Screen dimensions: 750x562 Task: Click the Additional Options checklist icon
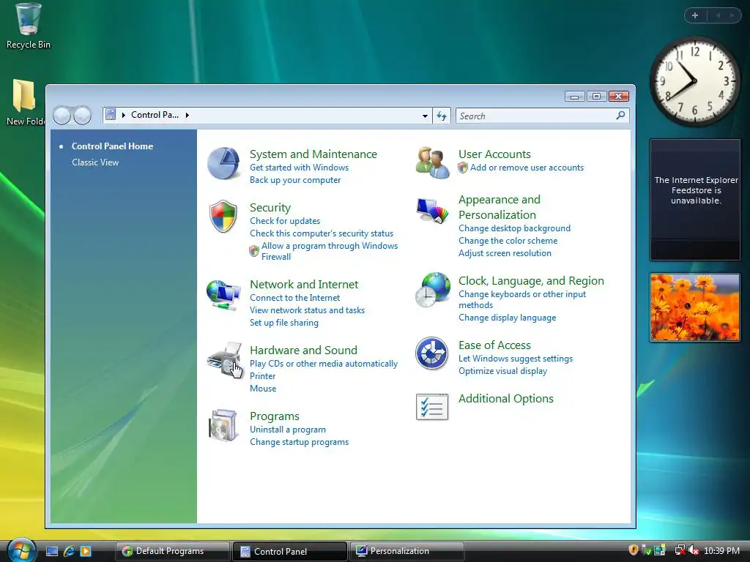point(432,407)
